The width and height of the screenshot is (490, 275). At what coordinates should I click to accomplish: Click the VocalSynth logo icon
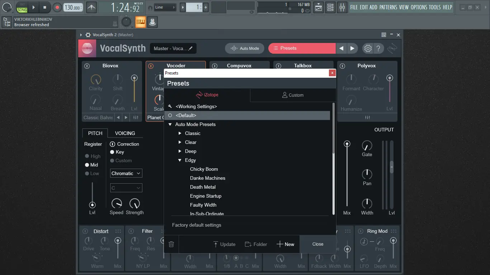point(87,48)
